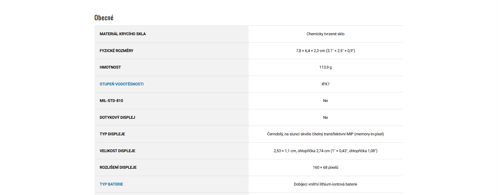Image resolution: width=498 pixels, height=195 pixels.
Task: Click the HMOTNOST row label
Action: [110, 67]
